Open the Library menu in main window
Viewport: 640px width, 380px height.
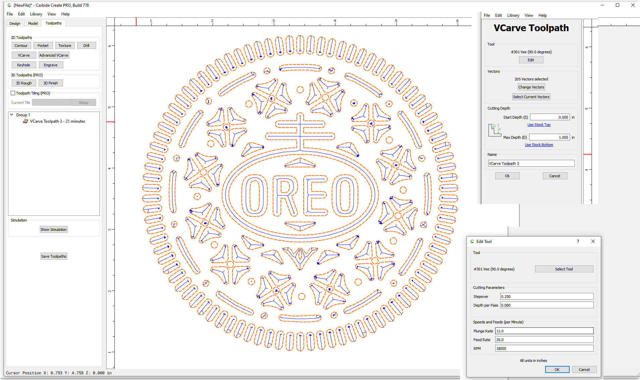[36, 14]
